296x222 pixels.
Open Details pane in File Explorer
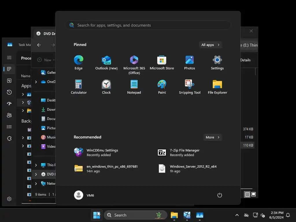click(x=245, y=60)
